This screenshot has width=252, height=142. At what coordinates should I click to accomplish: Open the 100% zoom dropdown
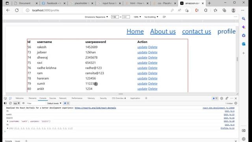pos(137,17)
